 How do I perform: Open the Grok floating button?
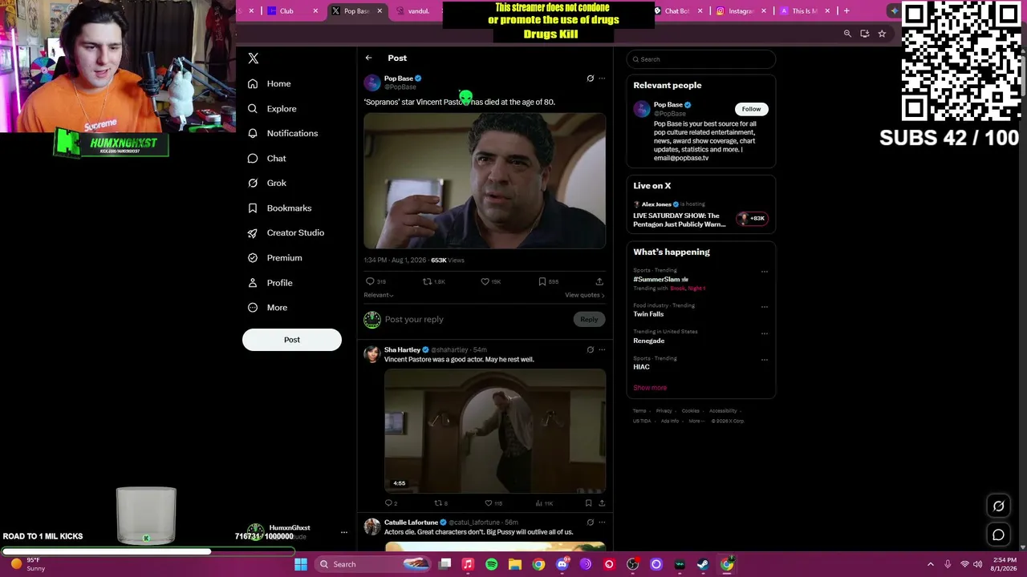pos(999,506)
